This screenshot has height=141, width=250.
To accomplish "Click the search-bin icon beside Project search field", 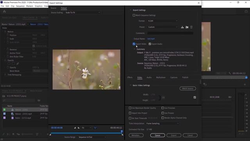I will point(39,100).
